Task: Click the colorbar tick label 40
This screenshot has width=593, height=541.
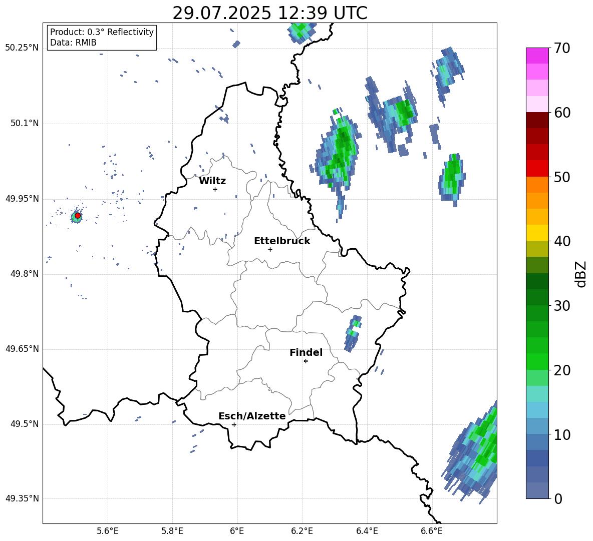Action: pos(561,241)
